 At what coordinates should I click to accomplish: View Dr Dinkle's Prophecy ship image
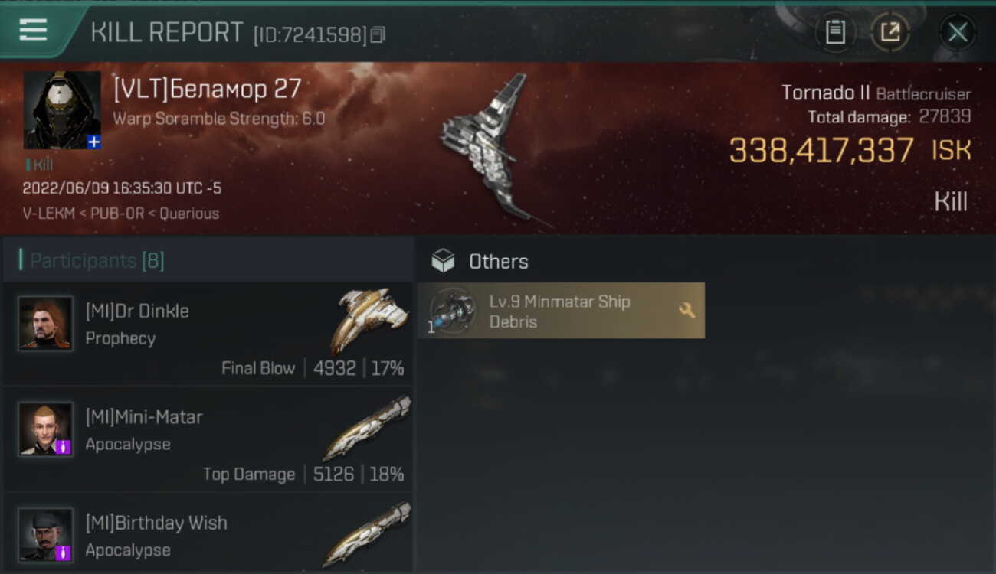coord(370,319)
